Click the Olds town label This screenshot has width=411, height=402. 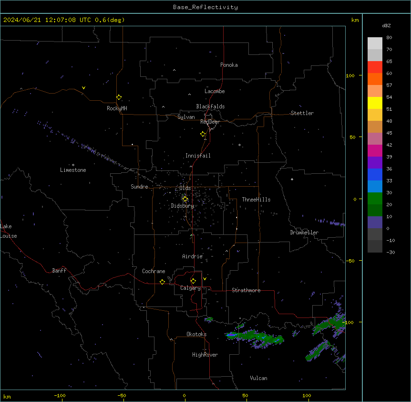pyautogui.click(x=185, y=188)
